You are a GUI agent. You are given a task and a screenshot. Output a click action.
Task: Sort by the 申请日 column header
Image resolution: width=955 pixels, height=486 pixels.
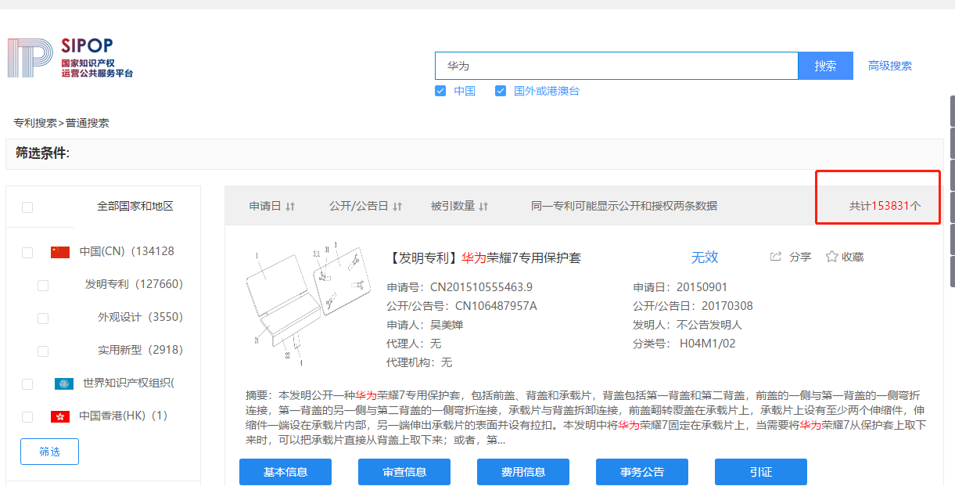coord(265,206)
